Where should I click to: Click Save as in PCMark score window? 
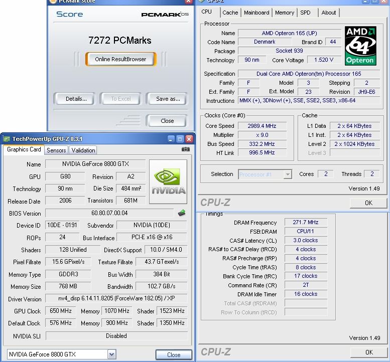click(166, 99)
